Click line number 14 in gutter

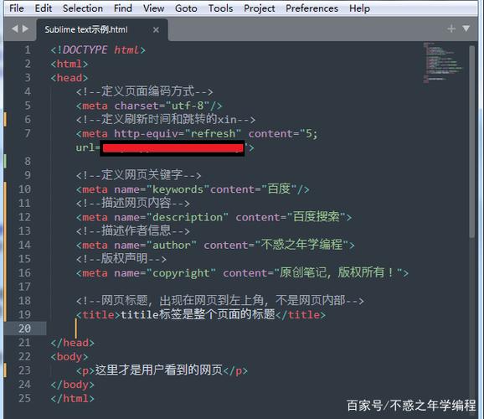24,245
